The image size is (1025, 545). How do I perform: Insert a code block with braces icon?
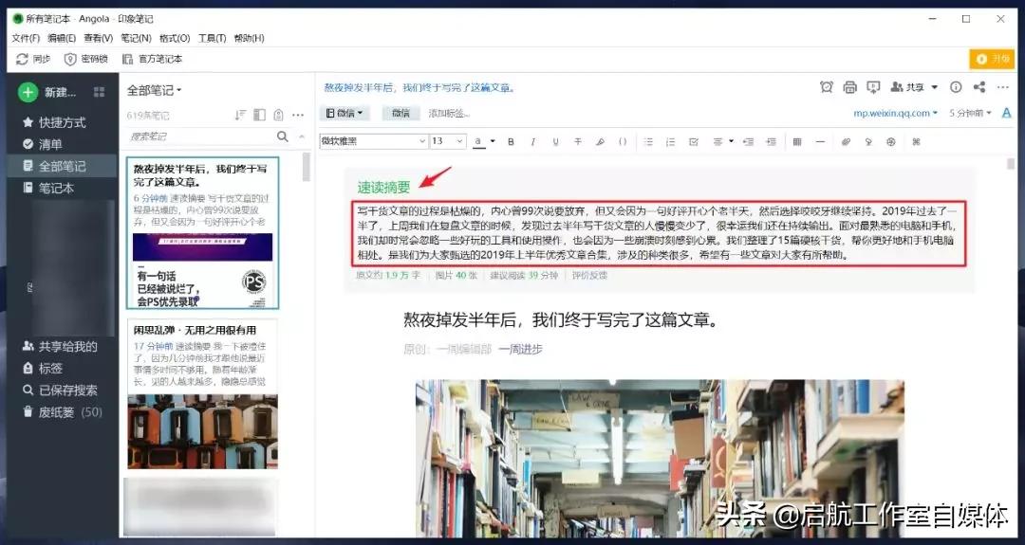(623, 141)
